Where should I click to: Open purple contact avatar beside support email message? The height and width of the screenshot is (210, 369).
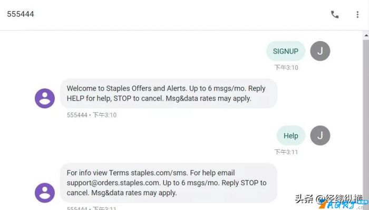point(45,193)
